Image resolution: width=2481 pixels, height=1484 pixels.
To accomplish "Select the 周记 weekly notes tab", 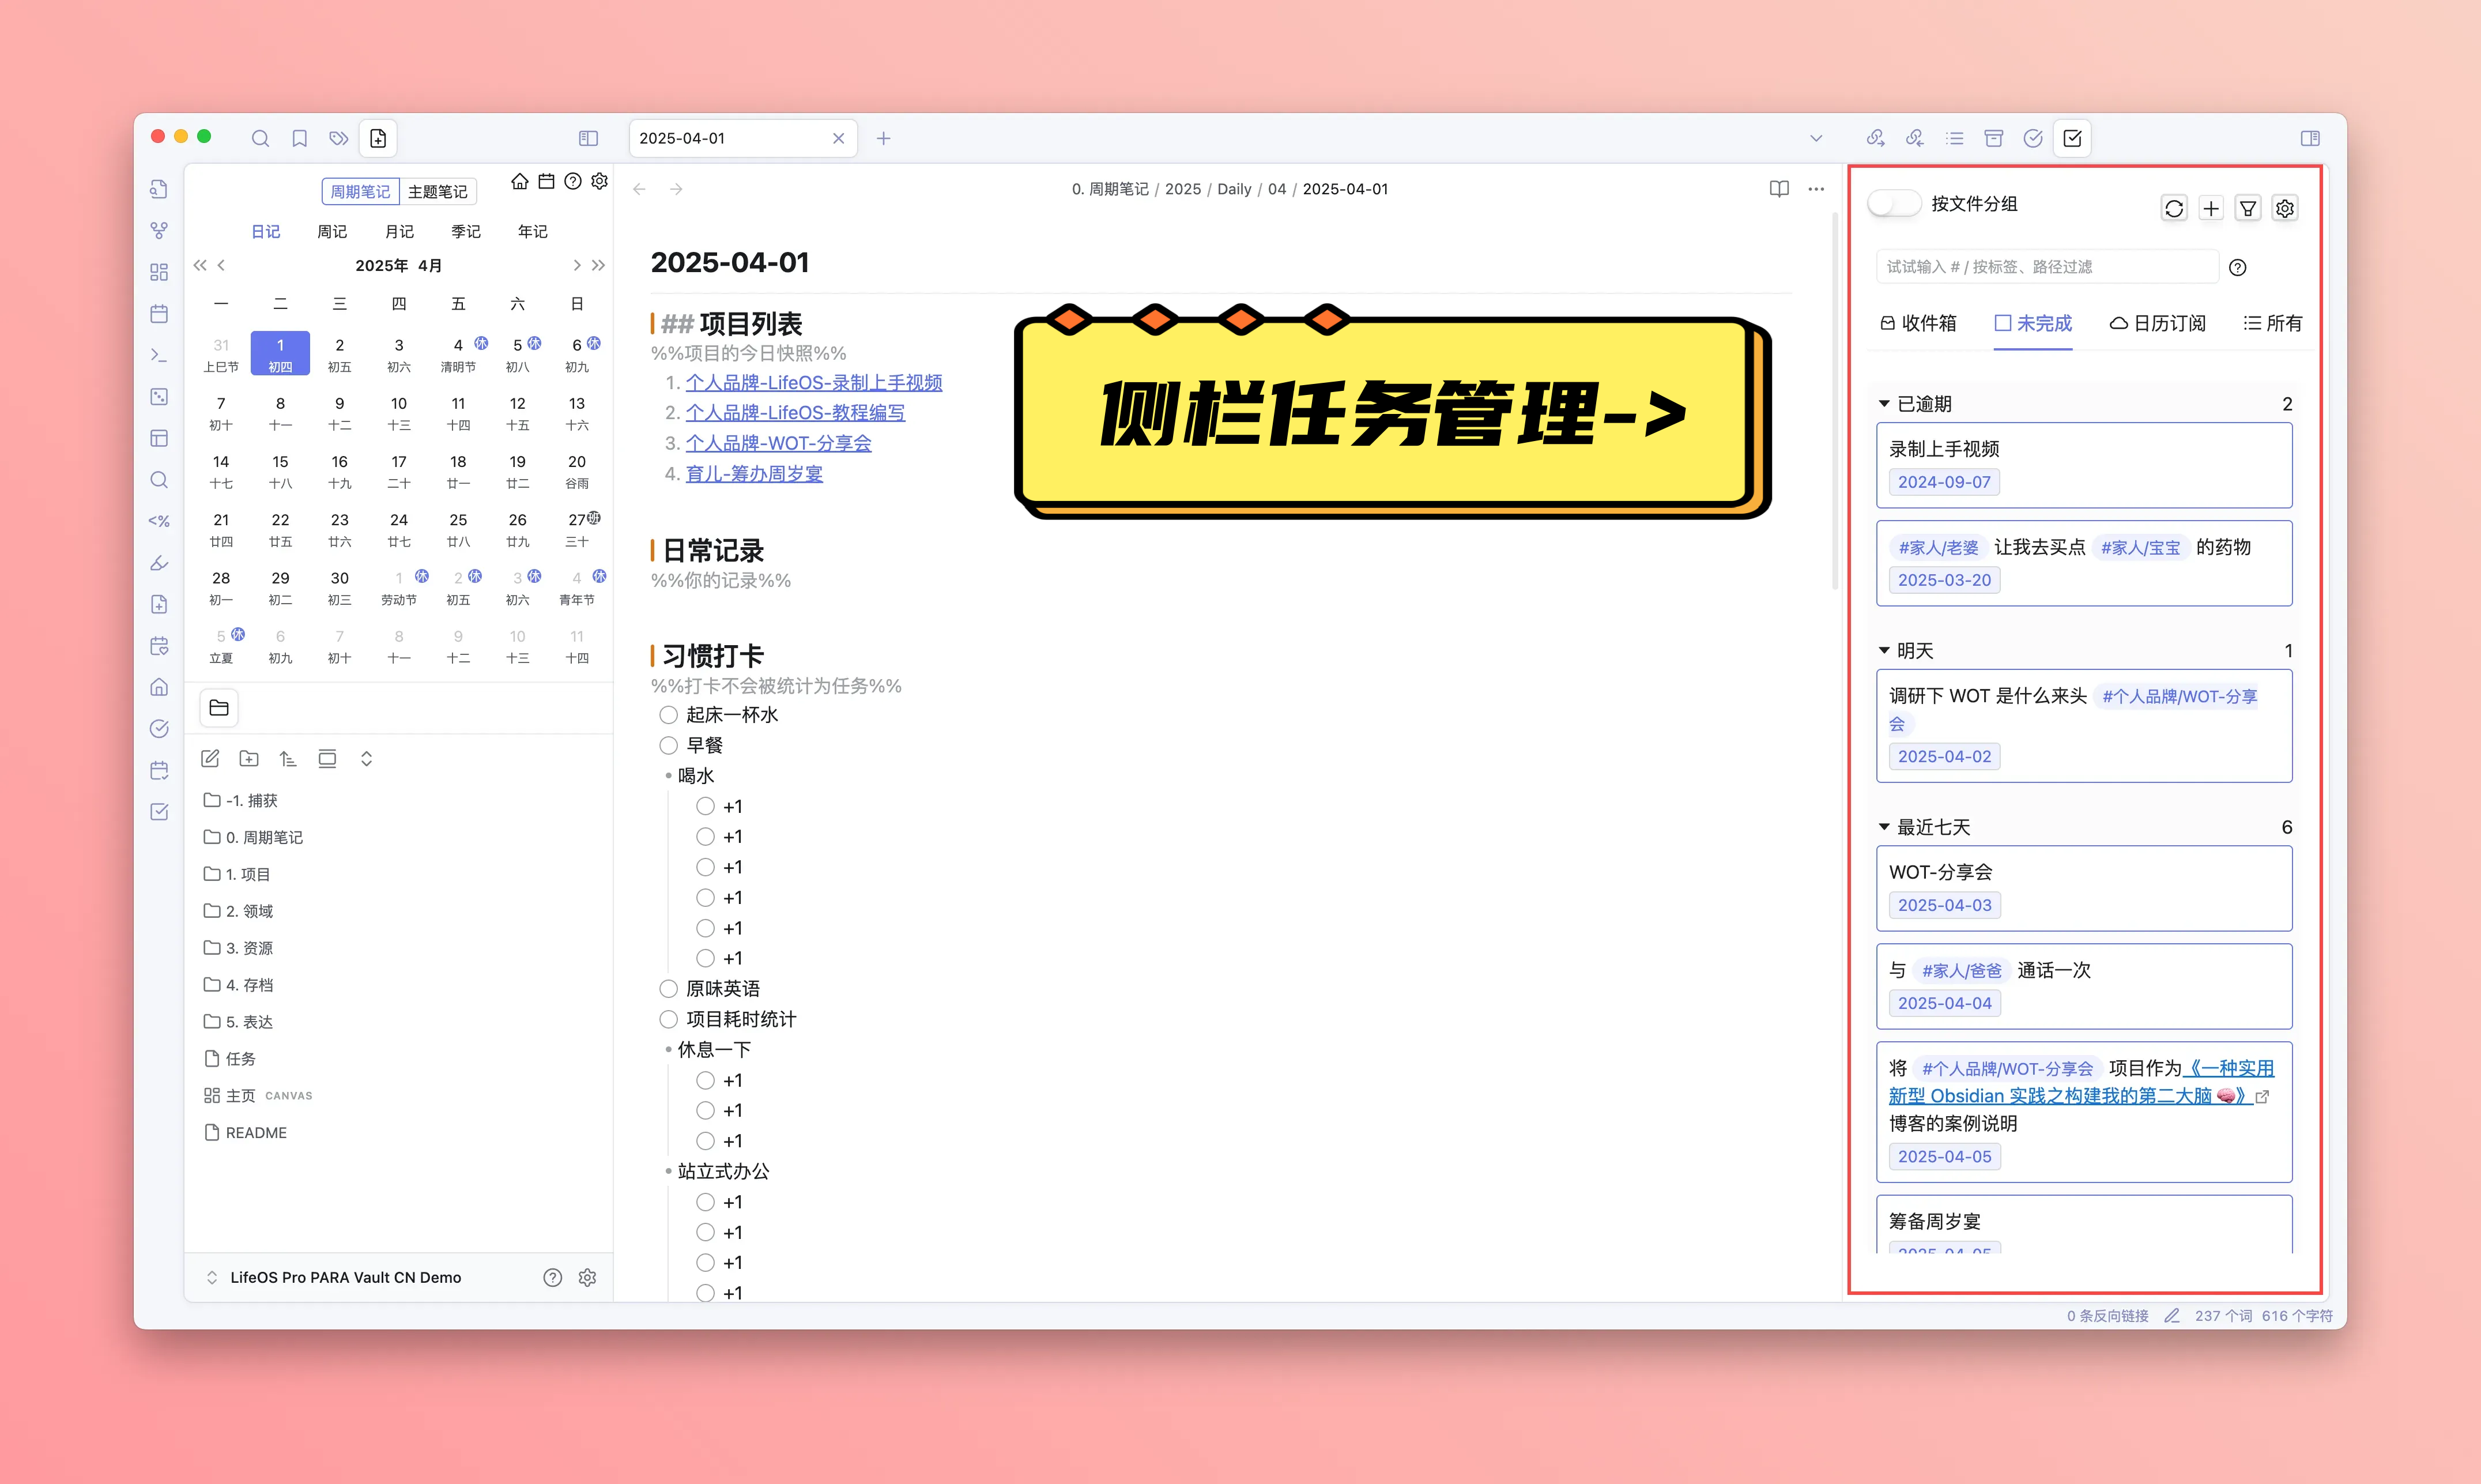I will point(332,231).
